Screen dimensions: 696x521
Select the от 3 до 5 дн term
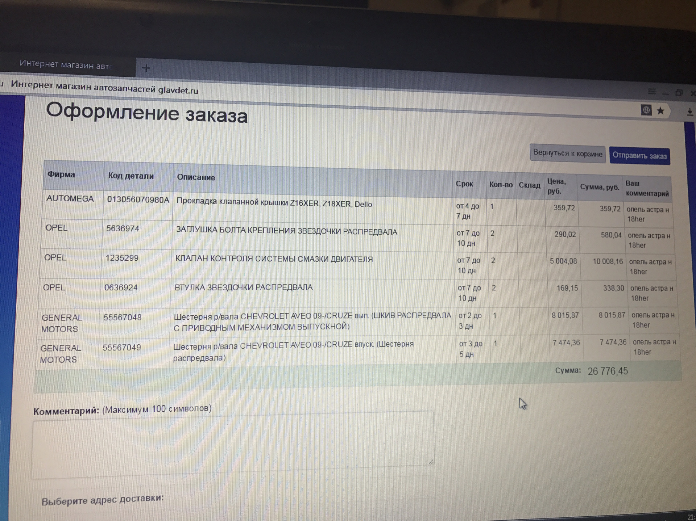(x=471, y=349)
